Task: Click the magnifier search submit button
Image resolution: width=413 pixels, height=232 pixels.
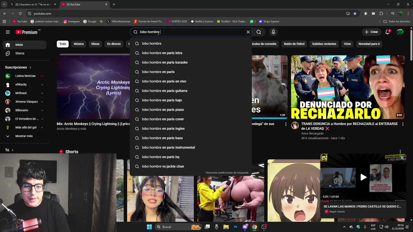Action: click(259, 32)
